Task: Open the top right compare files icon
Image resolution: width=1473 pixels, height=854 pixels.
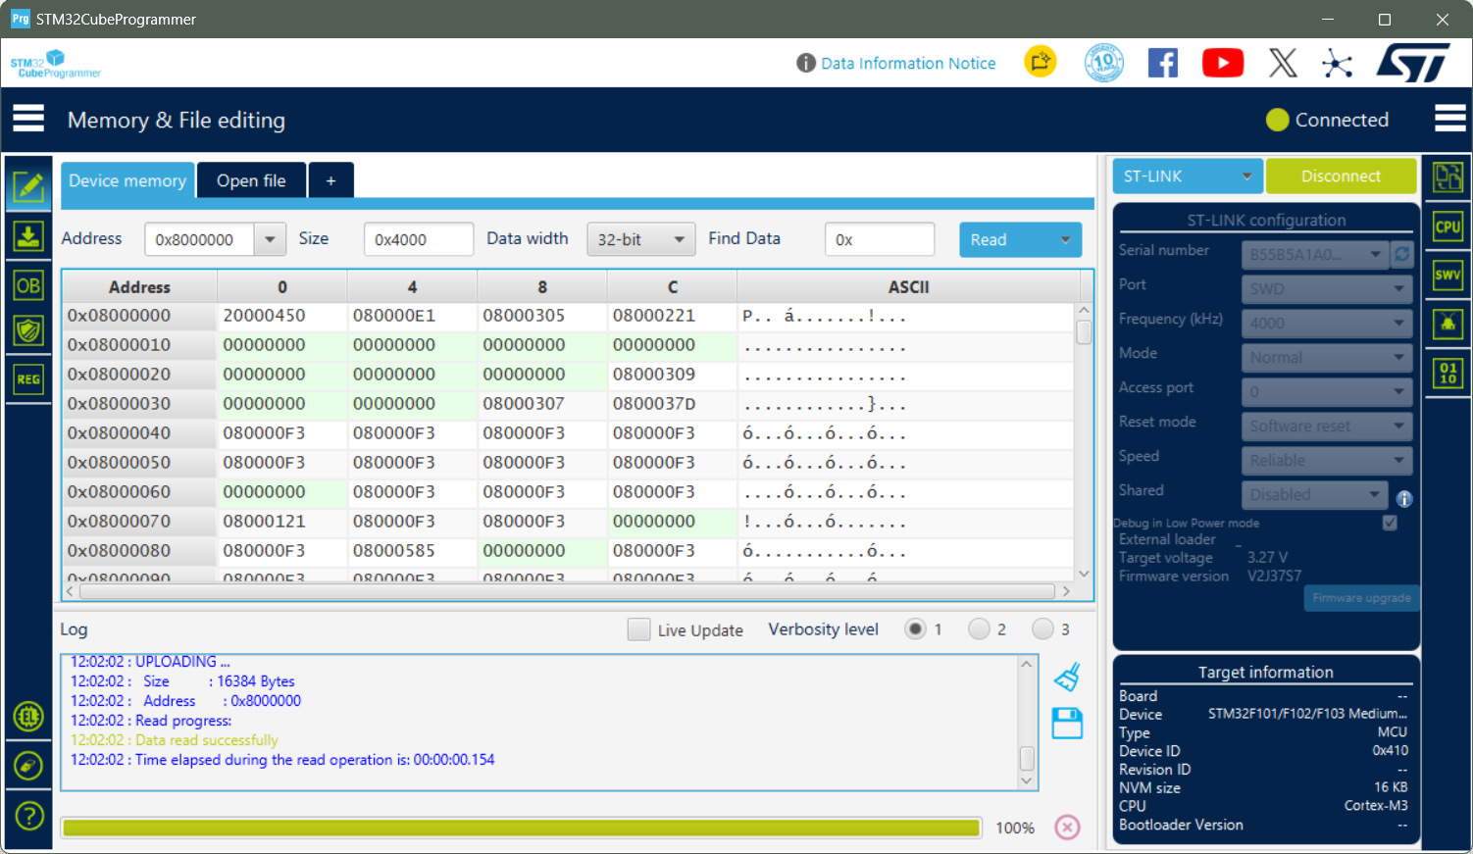Action: pos(1448,177)
